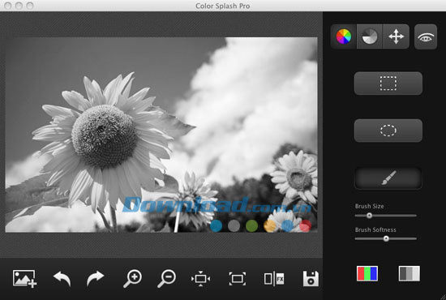The image size is (446, 300).
Task: Click the grayscale bars swatch
Action: coord(409,273)
